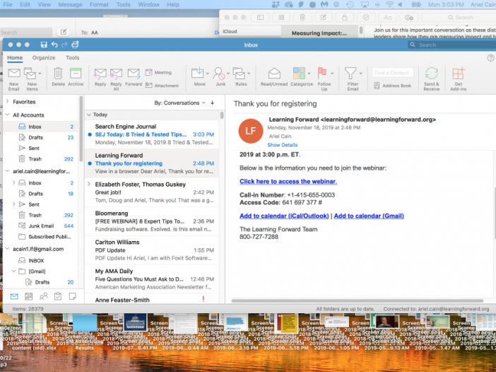Click Add to calendar (Gmail) link
Viewport: 496px width, 372px height.
tap(369, 216)
